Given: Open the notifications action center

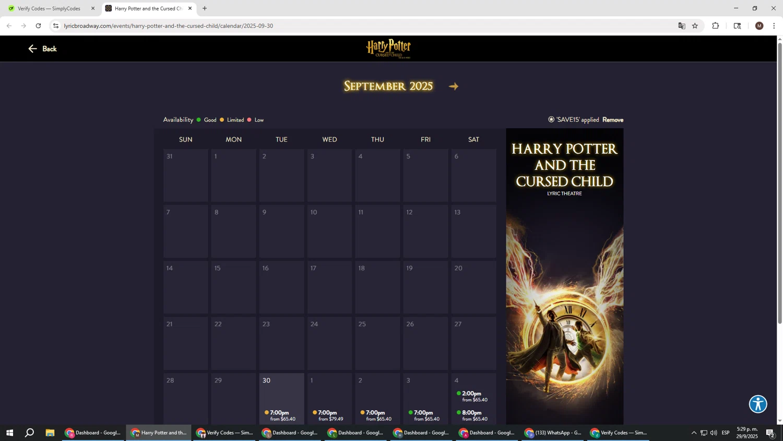Looking at the screenshot, I should (770, 433).
